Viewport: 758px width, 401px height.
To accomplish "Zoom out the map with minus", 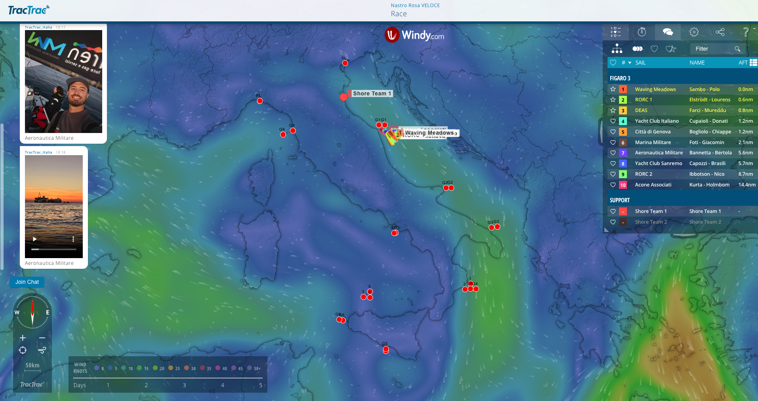I will click(x=42, y=338).
